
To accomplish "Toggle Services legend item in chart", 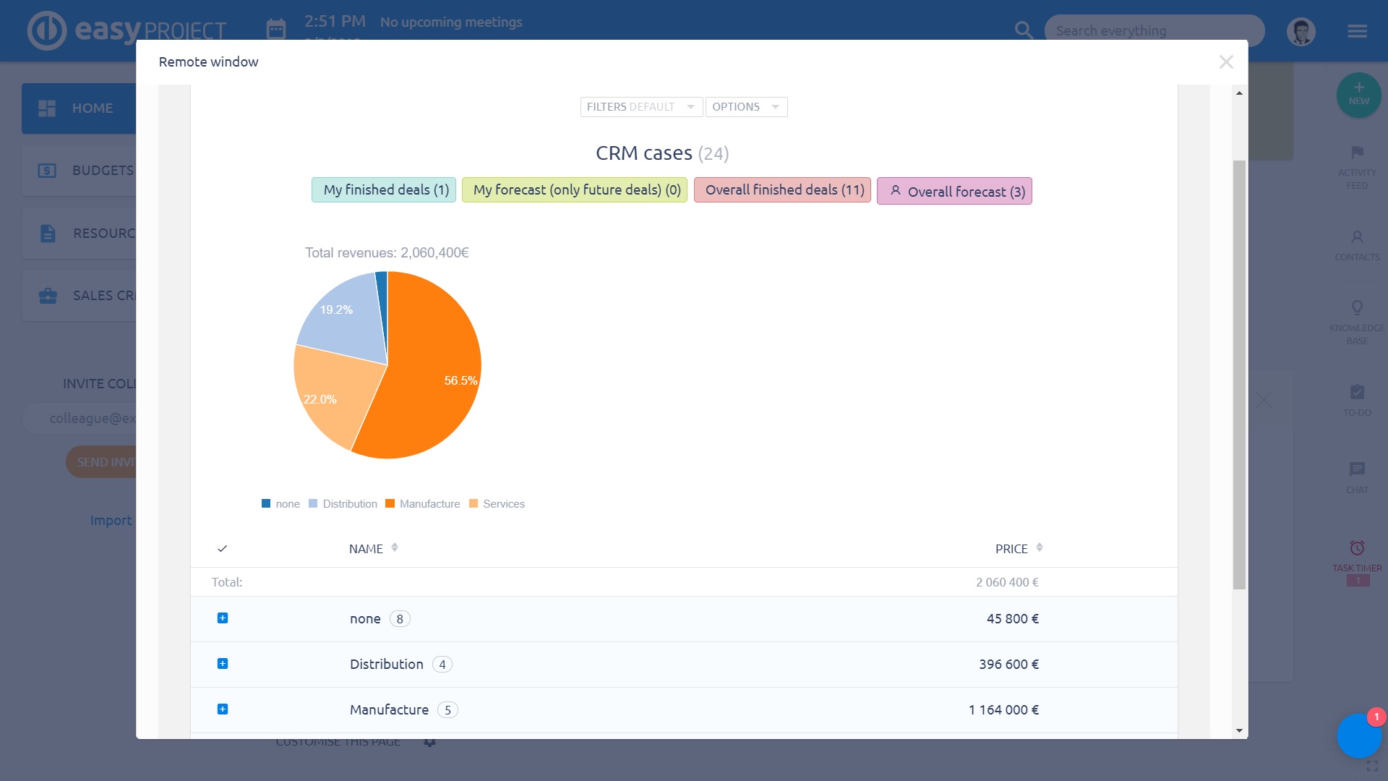I will coord(497,504).
